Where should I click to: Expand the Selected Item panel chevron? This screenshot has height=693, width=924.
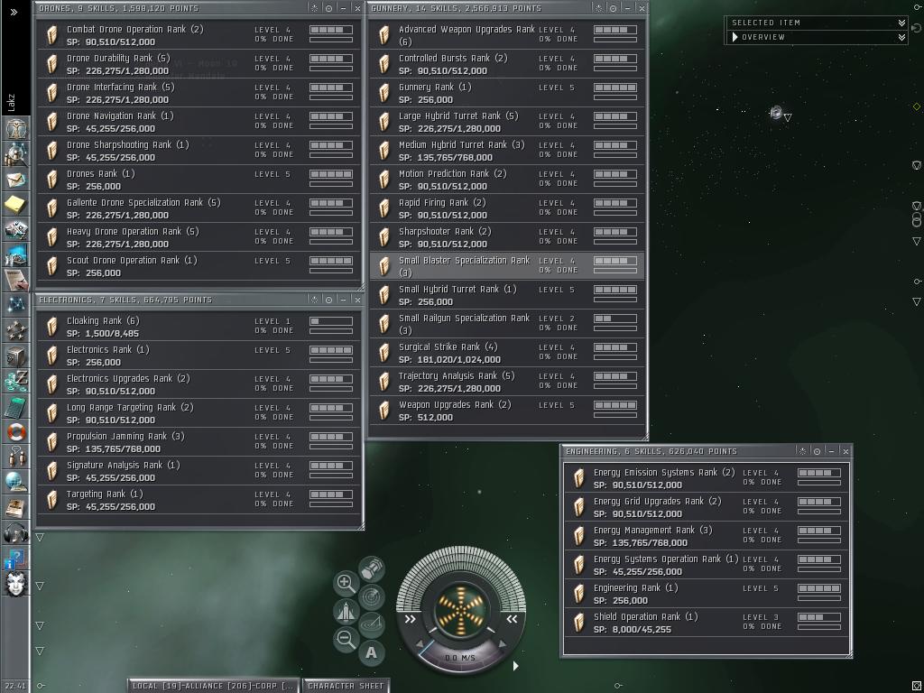click(x=901, y=23)
